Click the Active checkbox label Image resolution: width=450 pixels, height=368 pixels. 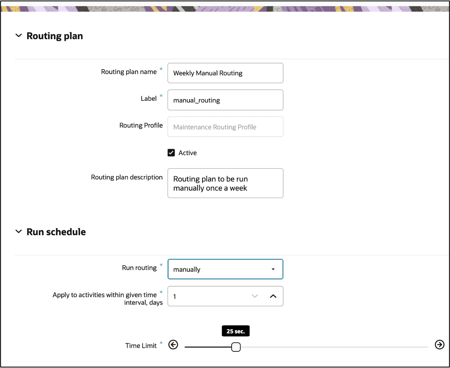pyautogui.click(x=187, y=153)
